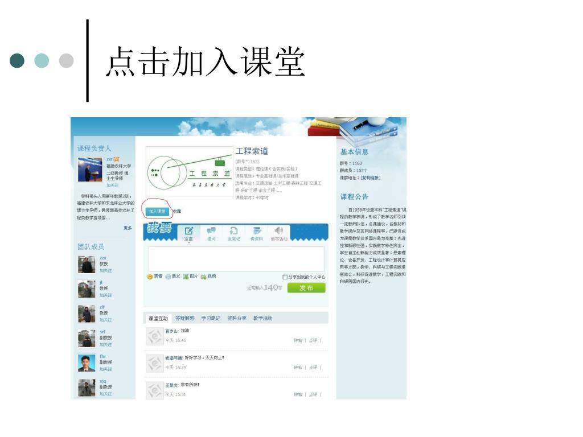Follow team member srf with 加关注
Image resolution: width=583 pixels, height=437 pixels.
[105, 345]
